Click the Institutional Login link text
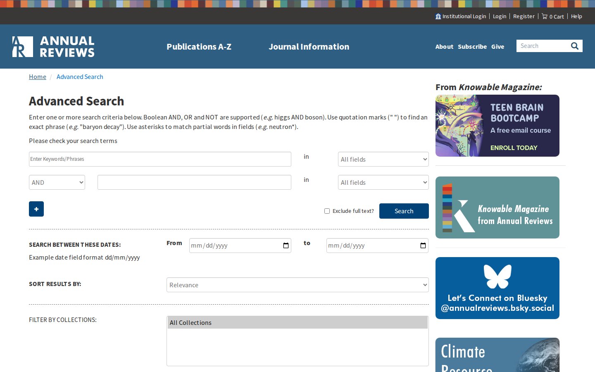This screenshot has height=372, width=595. (464, 17)
